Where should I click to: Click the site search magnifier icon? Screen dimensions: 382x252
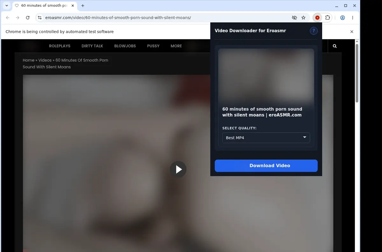coord(335,46)
